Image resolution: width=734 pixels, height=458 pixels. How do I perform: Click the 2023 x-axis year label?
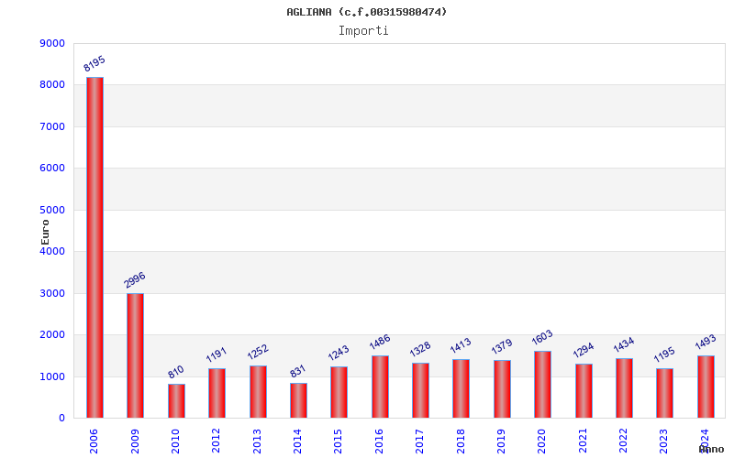(x=664, y=441)
